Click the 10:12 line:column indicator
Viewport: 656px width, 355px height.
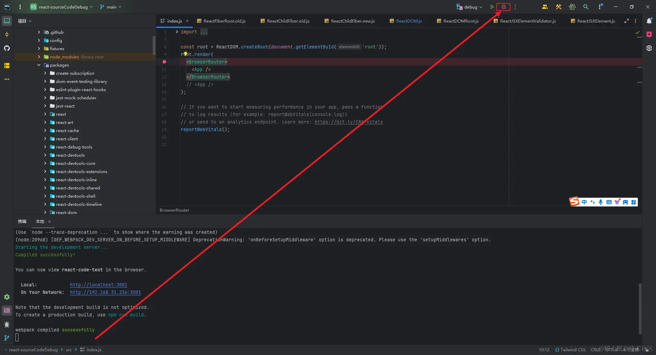544,350
